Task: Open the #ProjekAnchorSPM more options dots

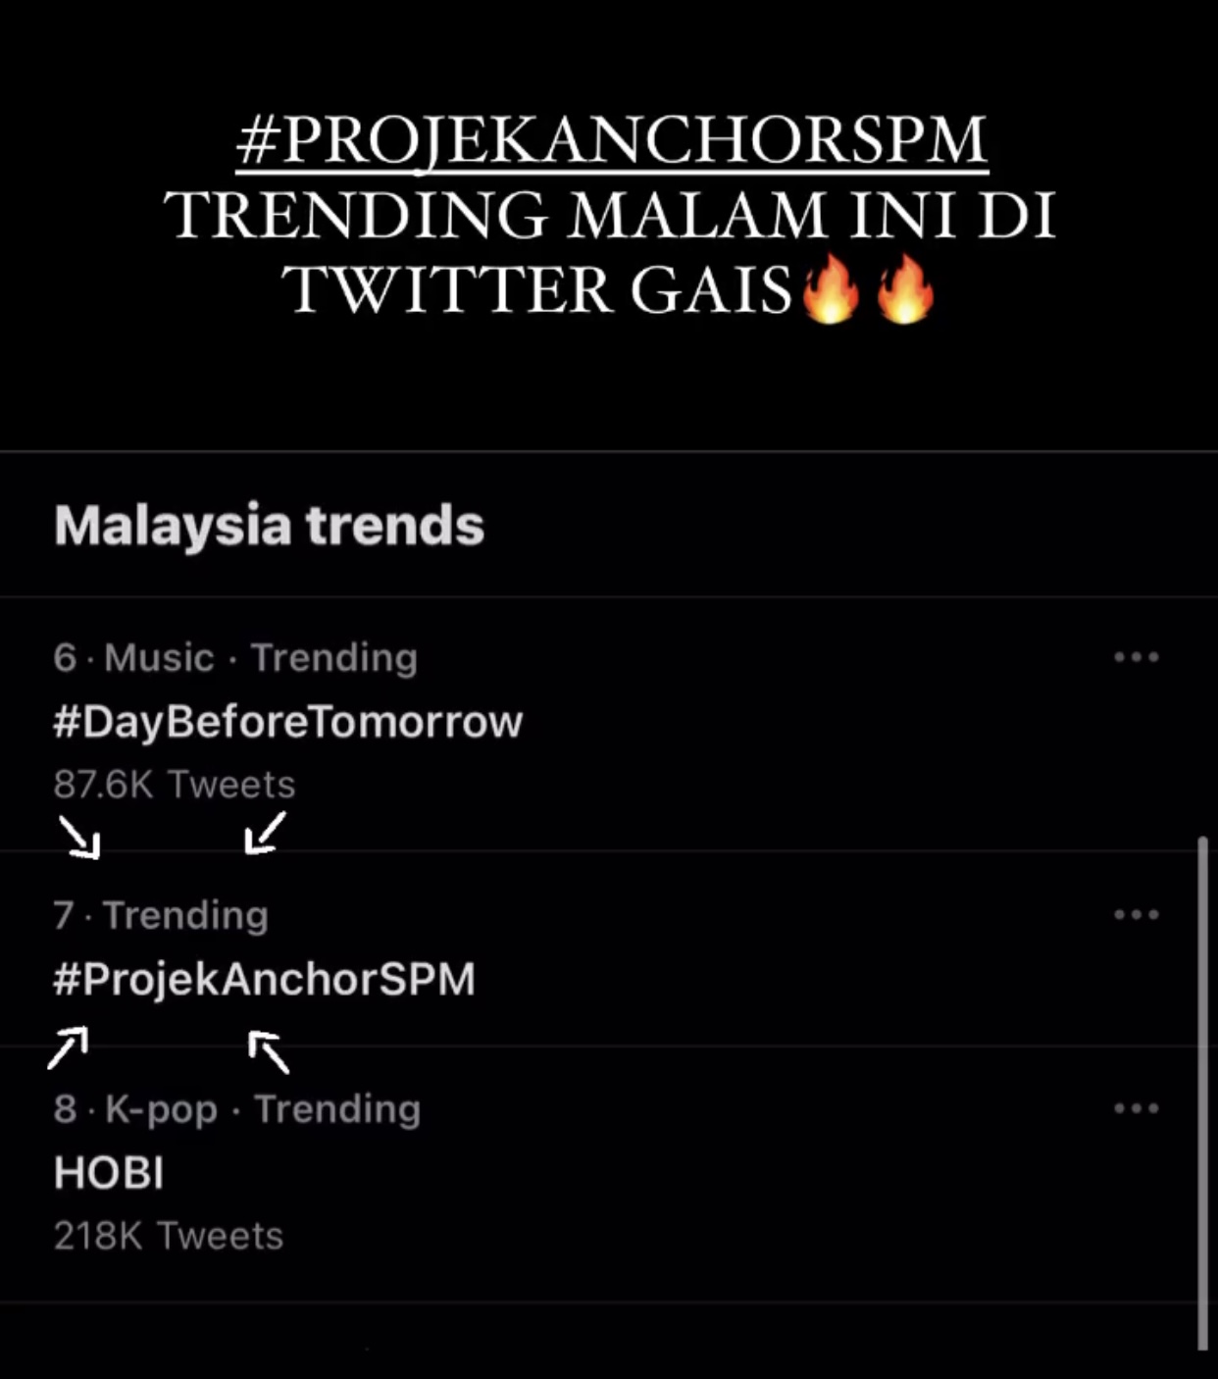Action: point(1137,915)
